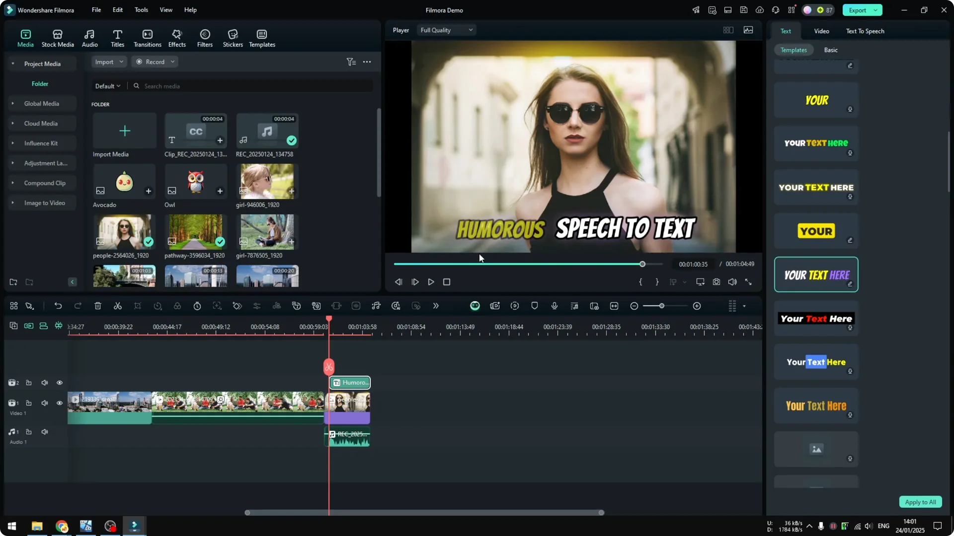Mute the Audio 1 track
954x536 pixels.
tap(45, 432)
